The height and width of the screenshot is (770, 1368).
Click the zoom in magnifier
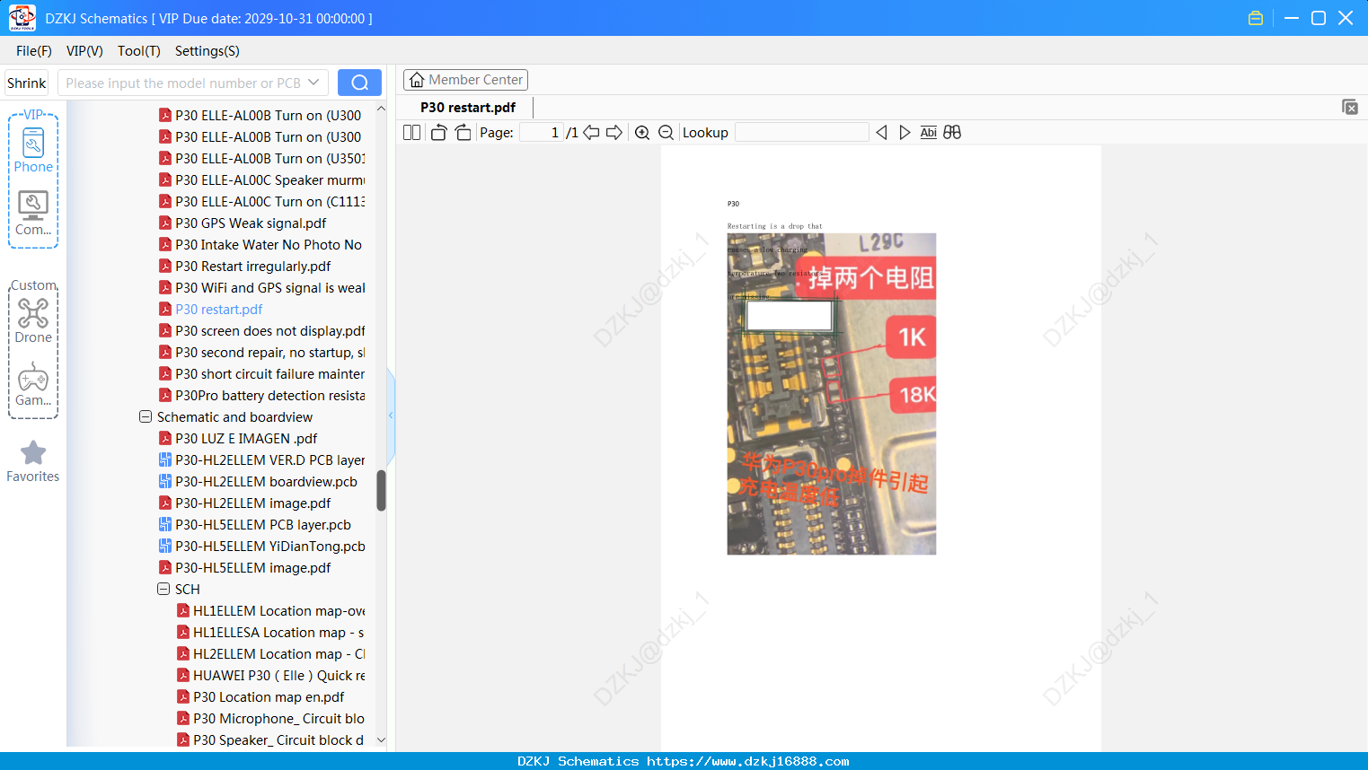click(642, 133)
